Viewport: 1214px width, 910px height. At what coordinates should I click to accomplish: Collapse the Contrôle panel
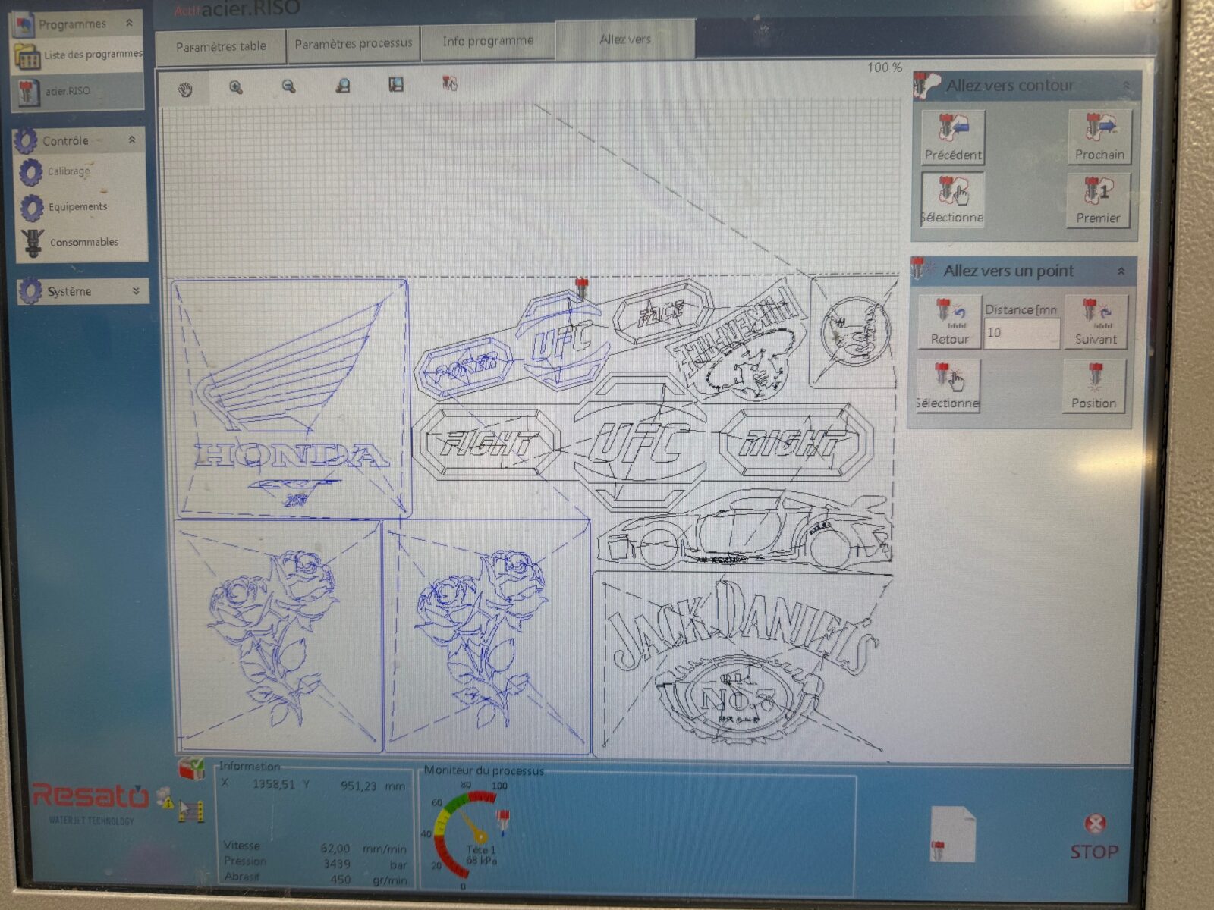click(x=132, y=140)
